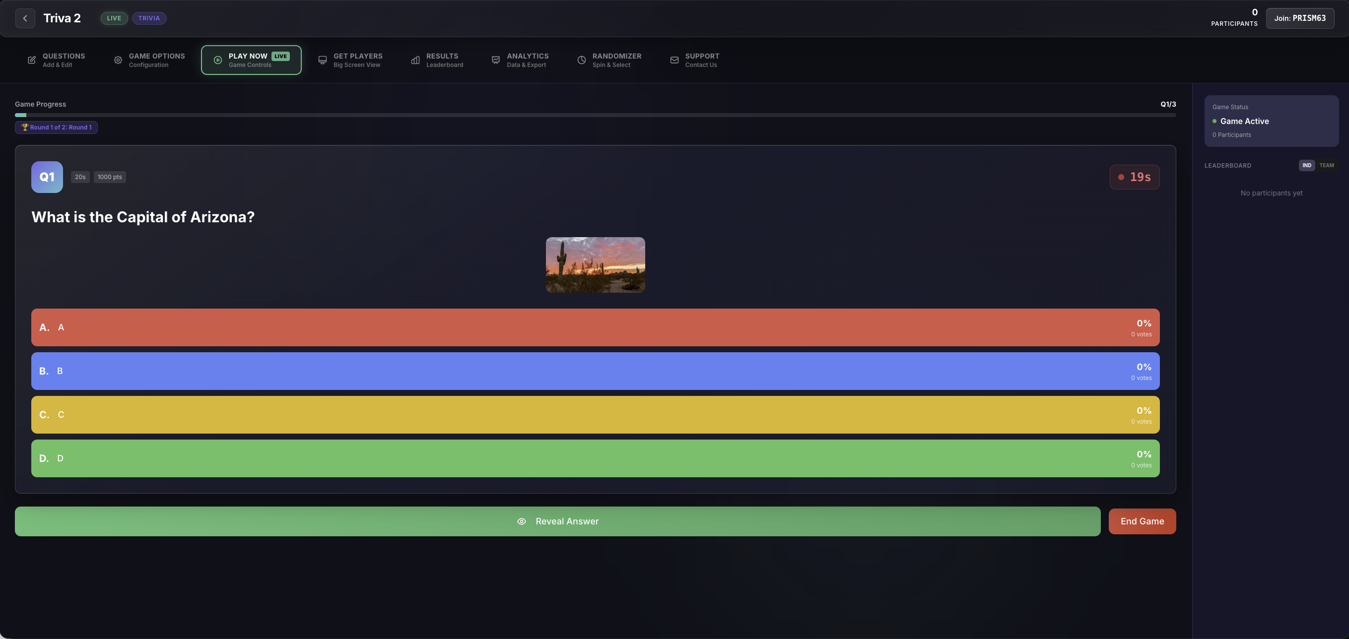Select answer option D
The height and width of the screenshot is (639, 1349).
click(x=596, y=458)
